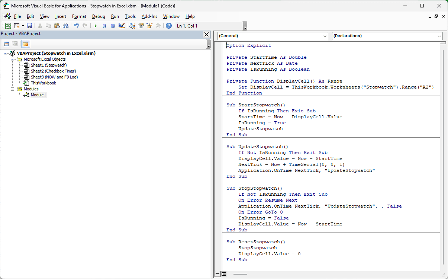Viewport: 448px width, 279px height.
Task: Open Find with the binoculars icon
Action: coord(66,26)
